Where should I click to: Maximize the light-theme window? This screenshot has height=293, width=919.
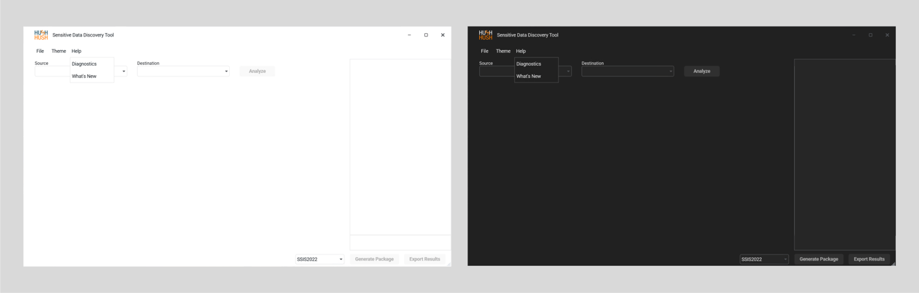tap(426, 35)
